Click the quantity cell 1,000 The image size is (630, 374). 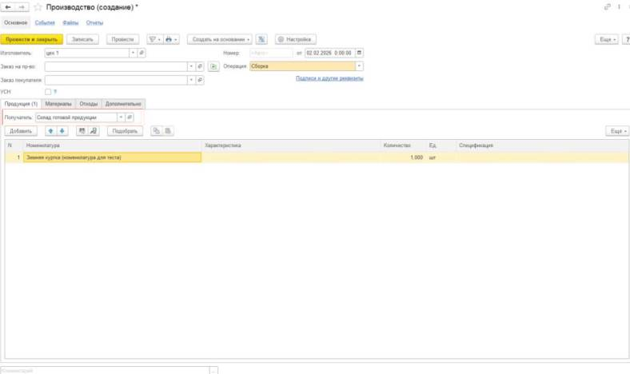click(403, 157)
